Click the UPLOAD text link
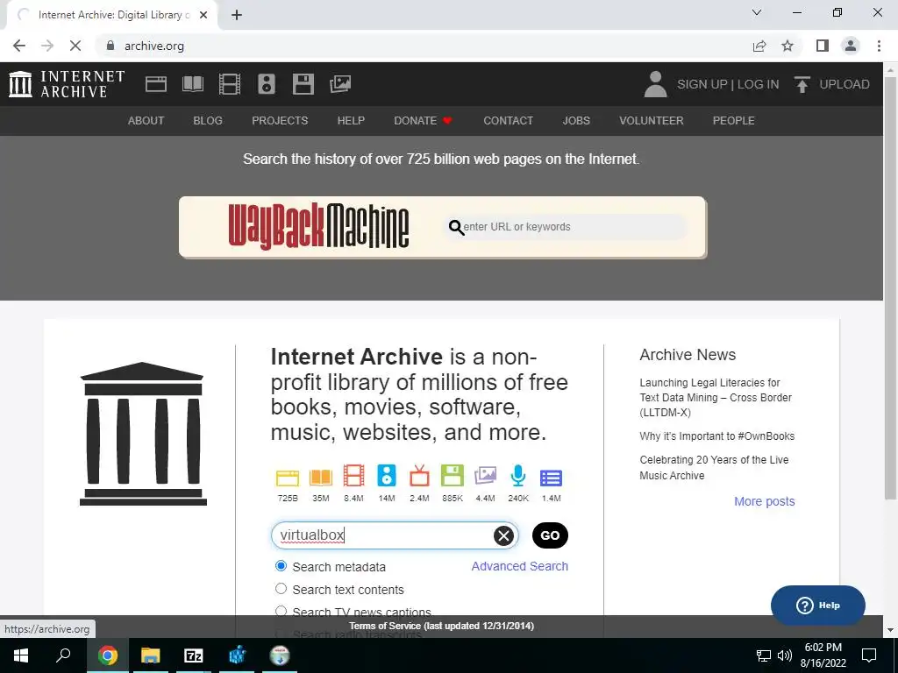This screenshot has height=673, width=898. (x=845, y=84)
